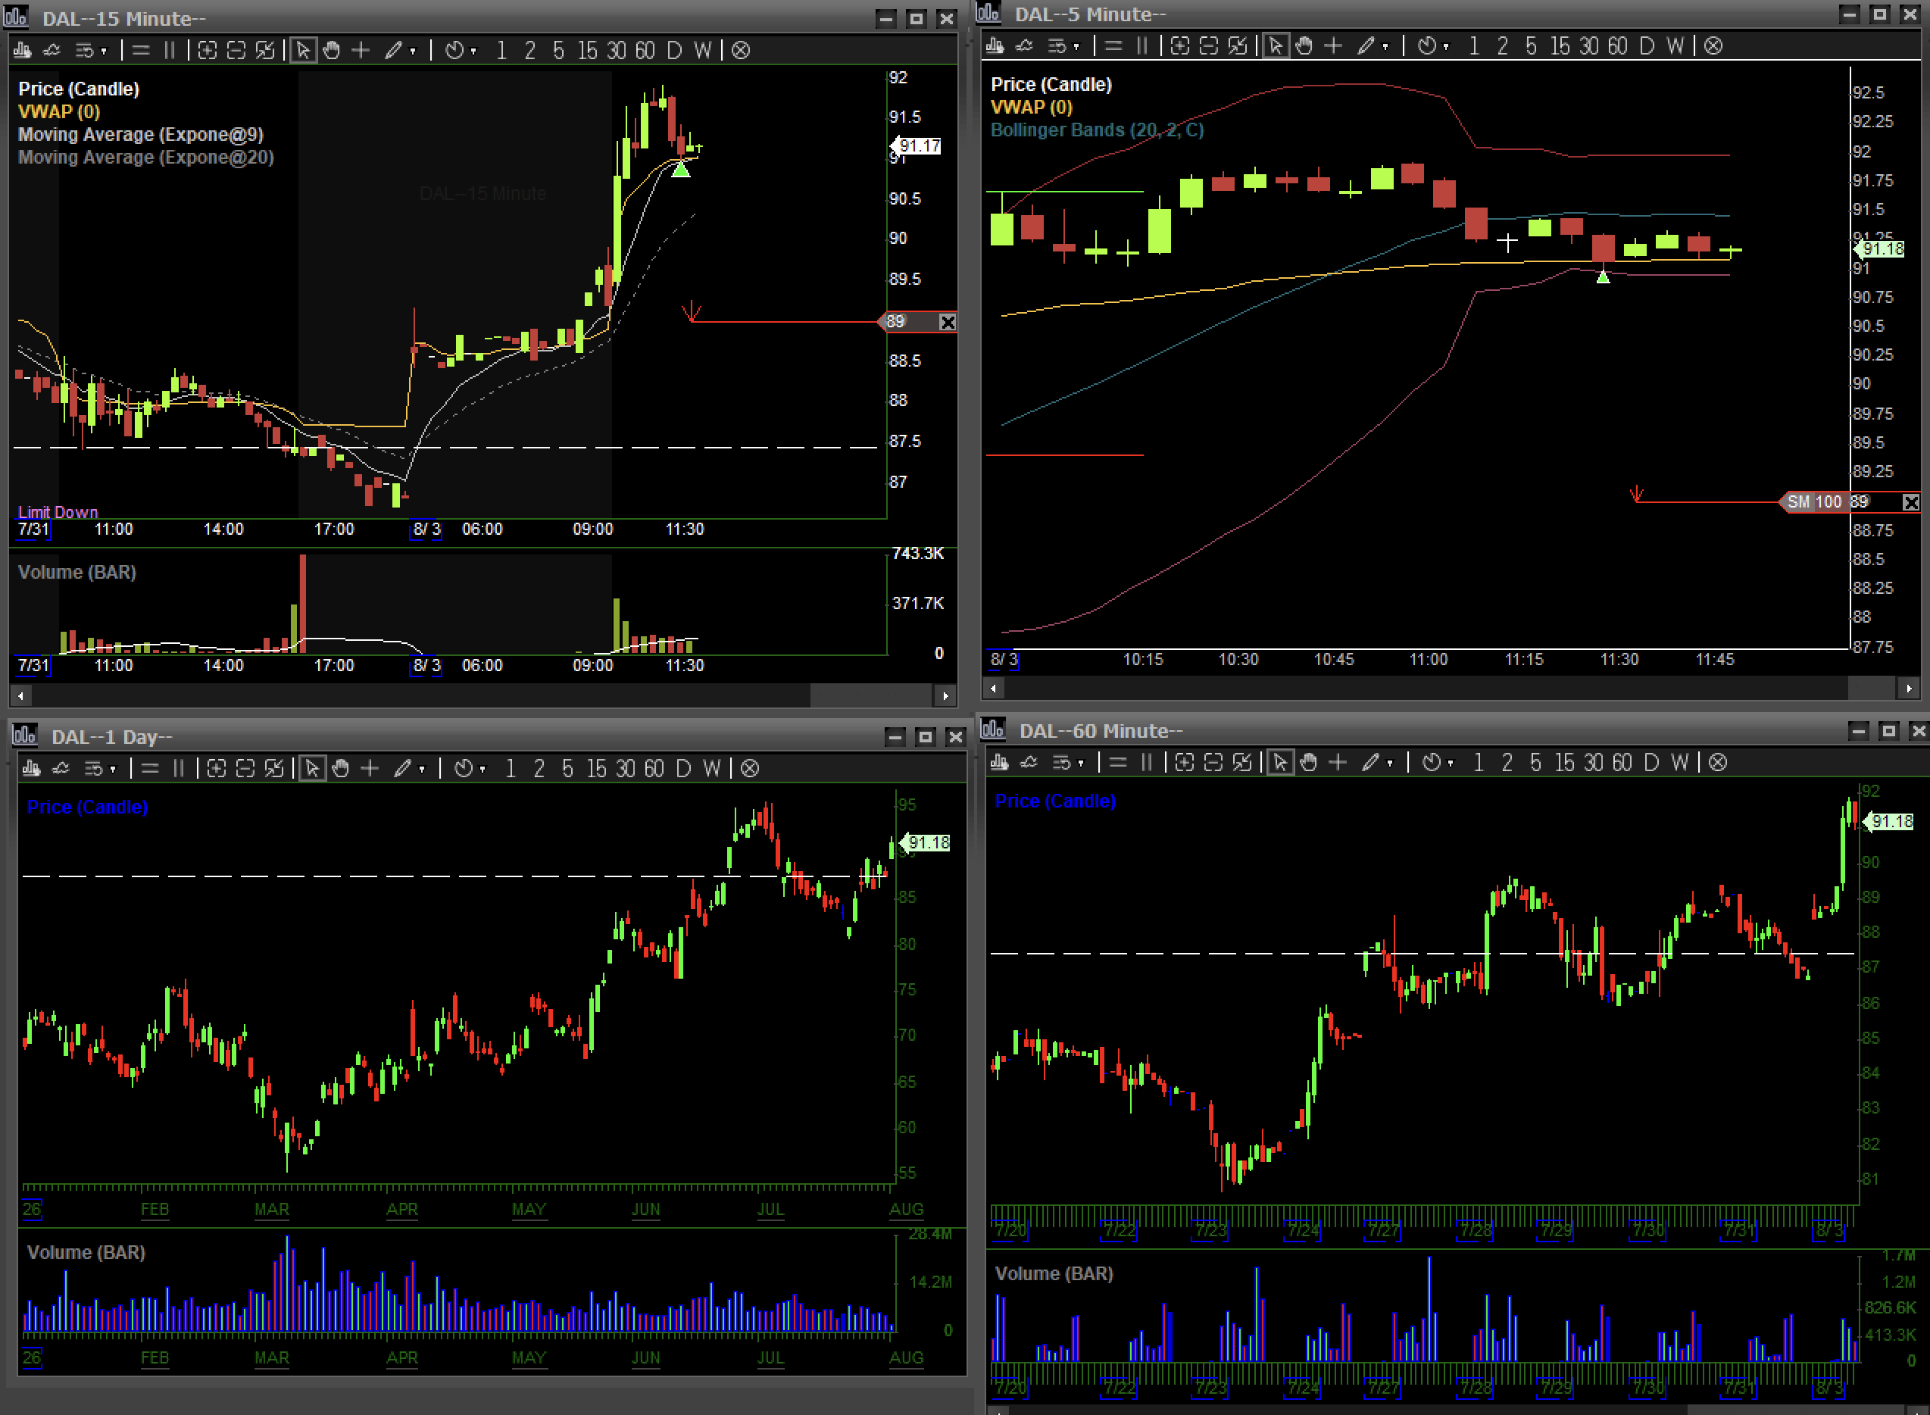Screen dimensions: 1930x1415
Task: Open studies wave icon in 1 Day toolbar
Action: point(61,768)
